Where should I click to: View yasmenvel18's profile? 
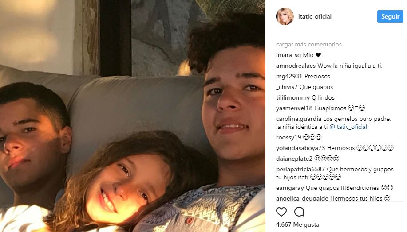pyautogui.click(x=294, y=108)
